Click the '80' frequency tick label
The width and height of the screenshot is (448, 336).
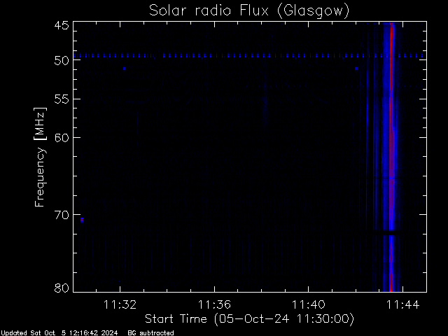click(62, 288)
